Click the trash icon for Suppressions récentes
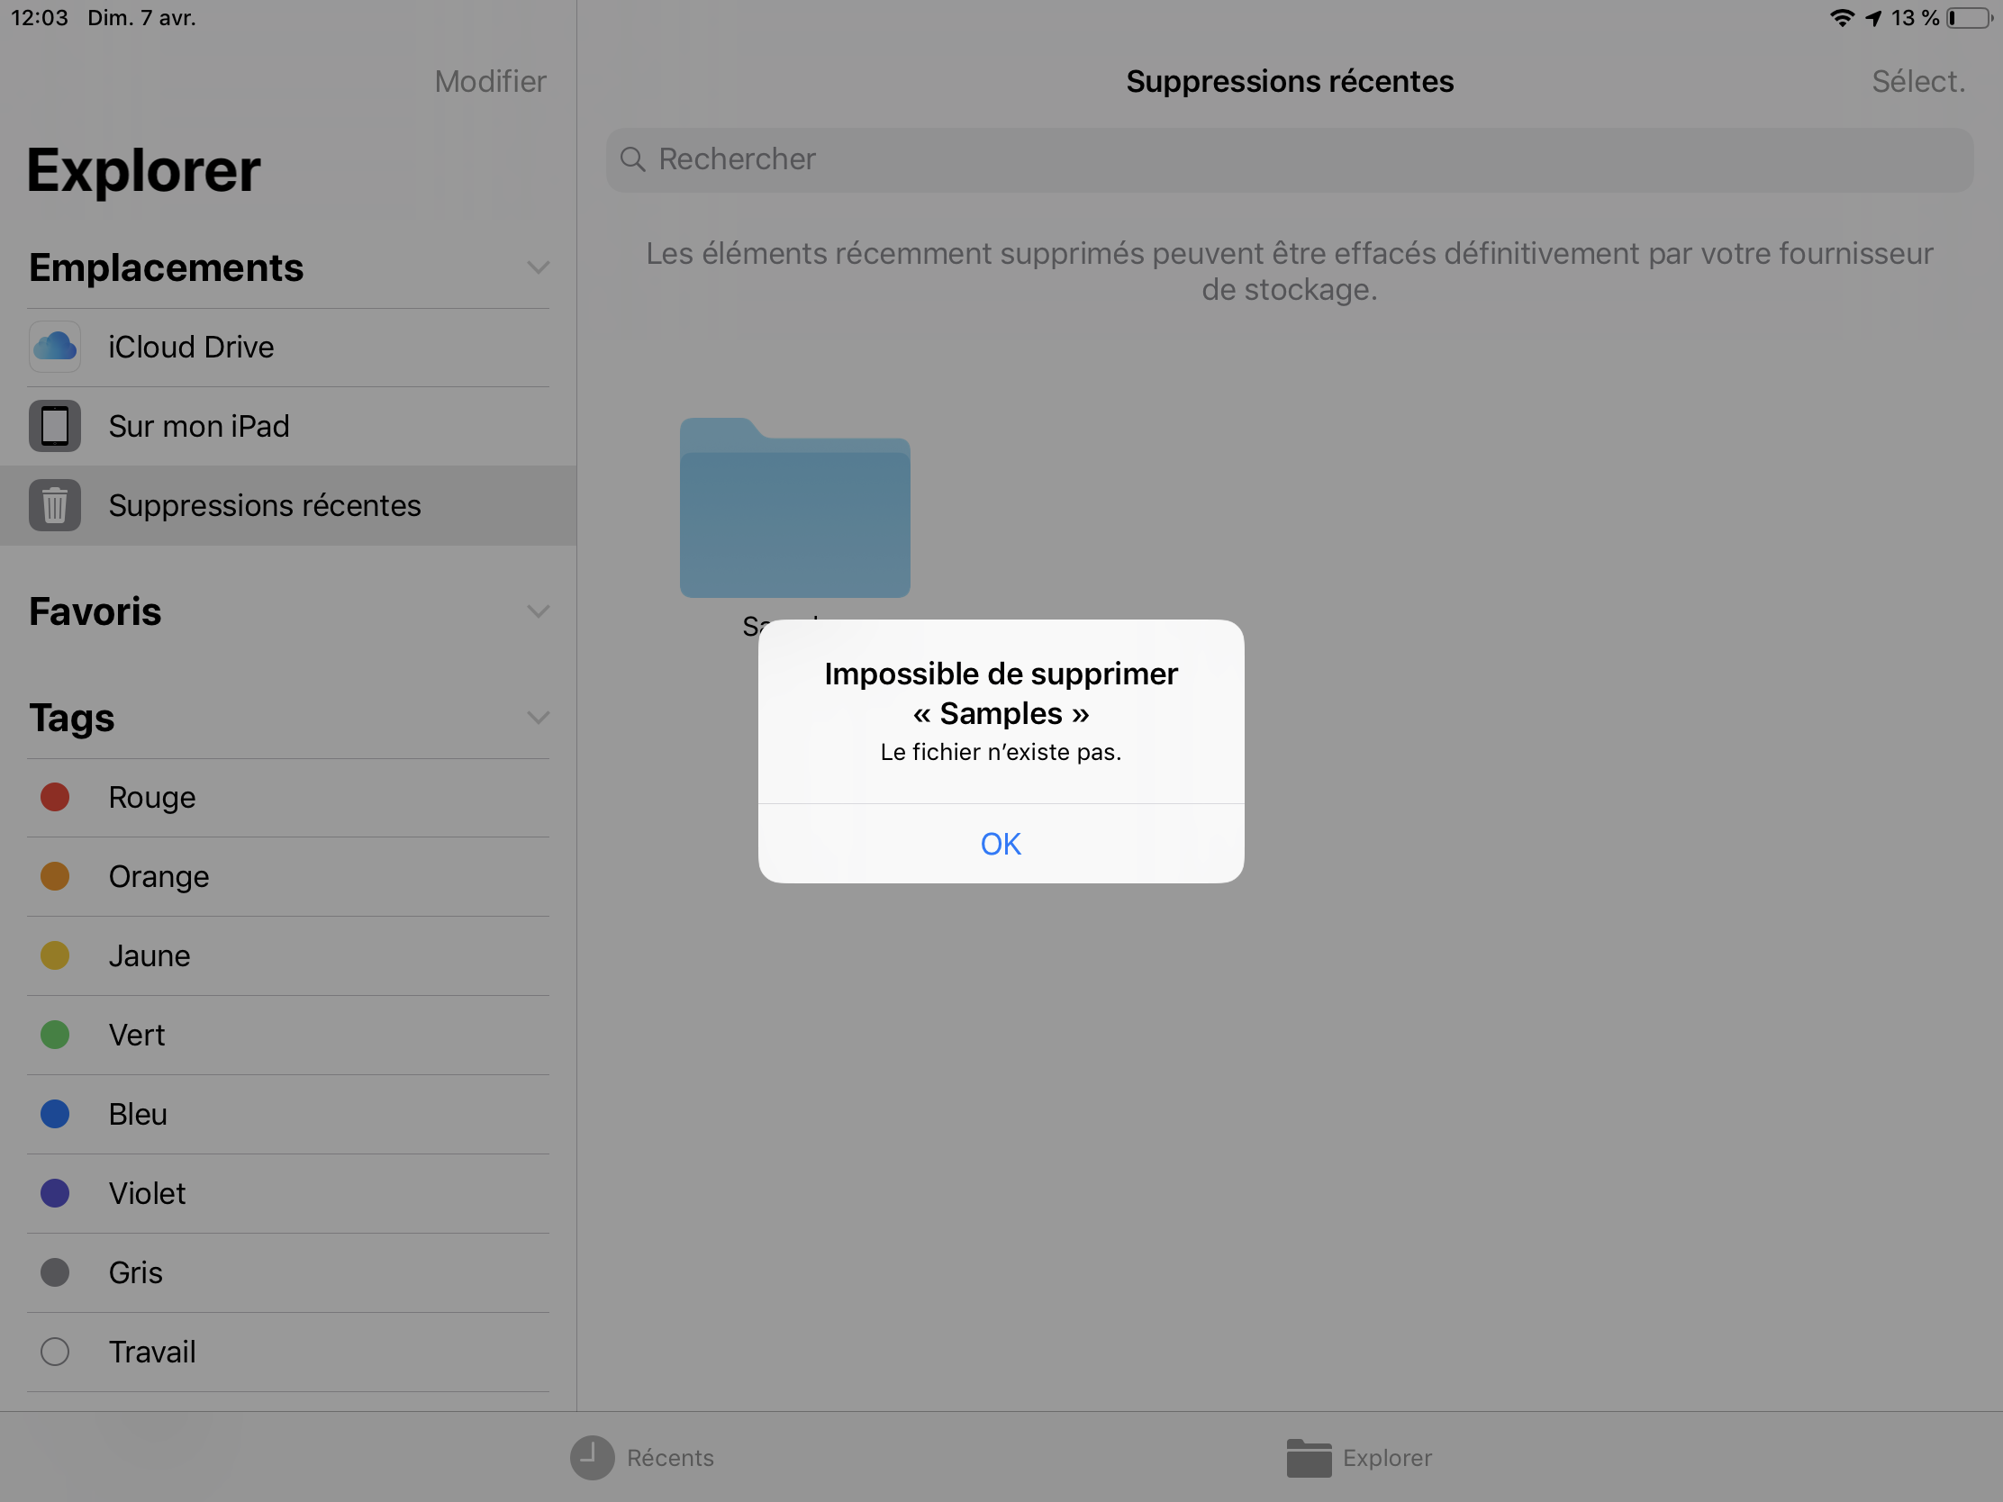 tap(54, 505)
